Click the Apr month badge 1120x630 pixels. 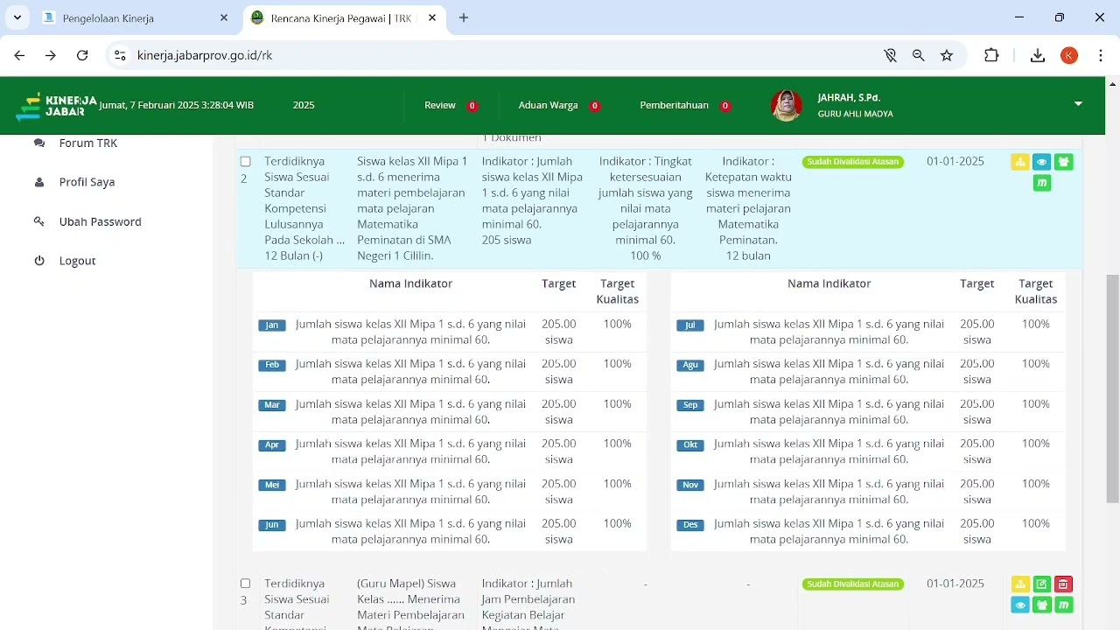click(272, 445)
